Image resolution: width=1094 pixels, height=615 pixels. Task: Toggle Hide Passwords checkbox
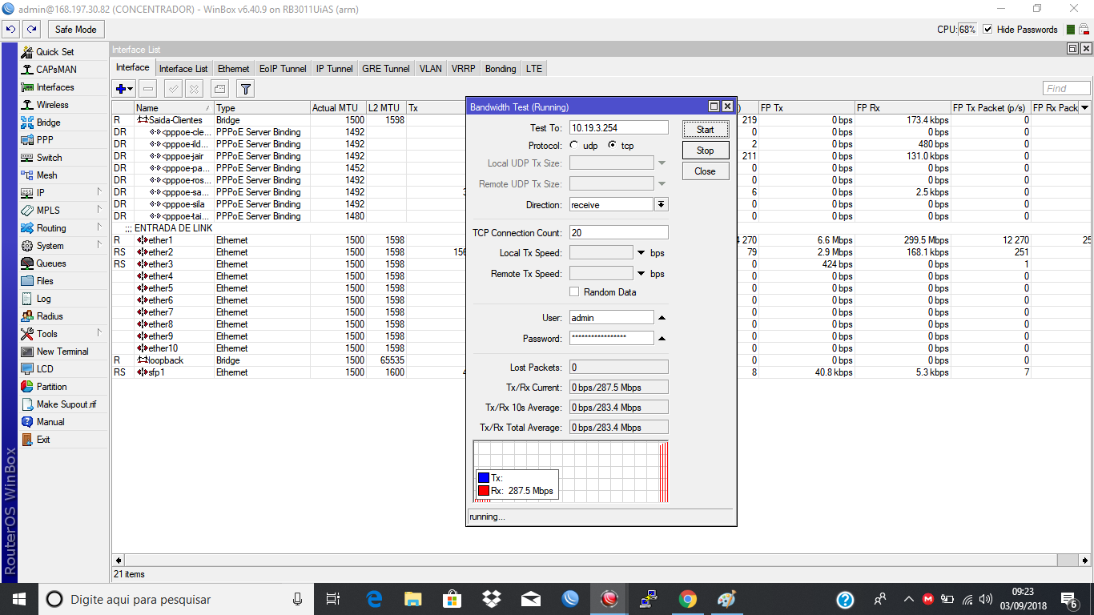(x=987, y=30)
